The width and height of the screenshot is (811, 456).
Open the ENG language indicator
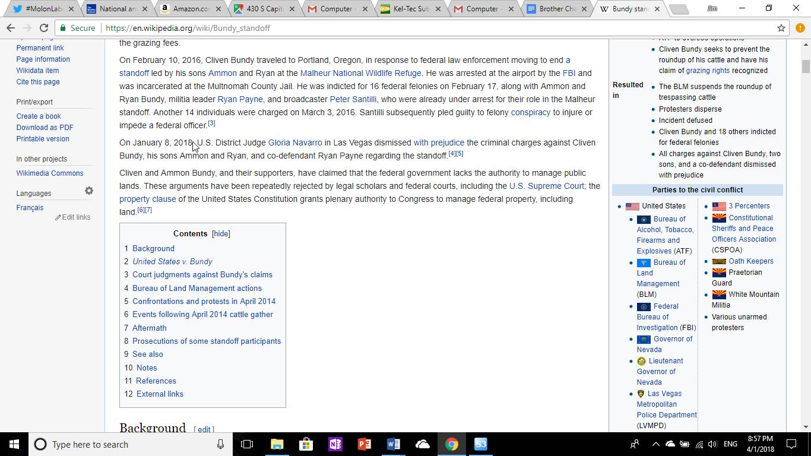730,444
